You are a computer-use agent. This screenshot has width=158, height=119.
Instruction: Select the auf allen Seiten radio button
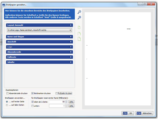click(7, 105)
